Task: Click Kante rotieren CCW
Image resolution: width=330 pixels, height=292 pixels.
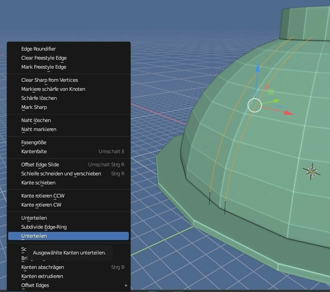Action: click(x=68, y=196)
